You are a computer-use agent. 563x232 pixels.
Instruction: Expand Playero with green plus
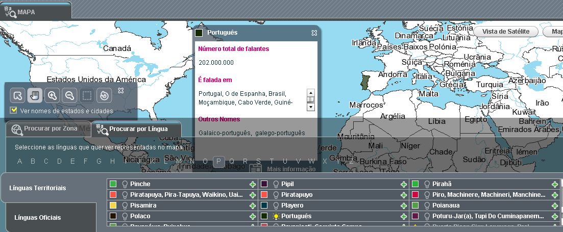404,206
